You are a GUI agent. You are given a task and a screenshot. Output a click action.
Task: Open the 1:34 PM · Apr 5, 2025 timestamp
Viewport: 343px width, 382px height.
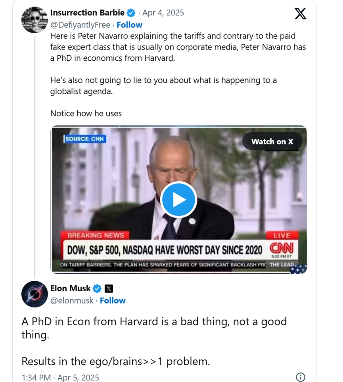(60, 377)
